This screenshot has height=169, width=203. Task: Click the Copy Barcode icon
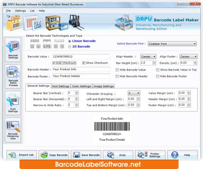(45, 155)
